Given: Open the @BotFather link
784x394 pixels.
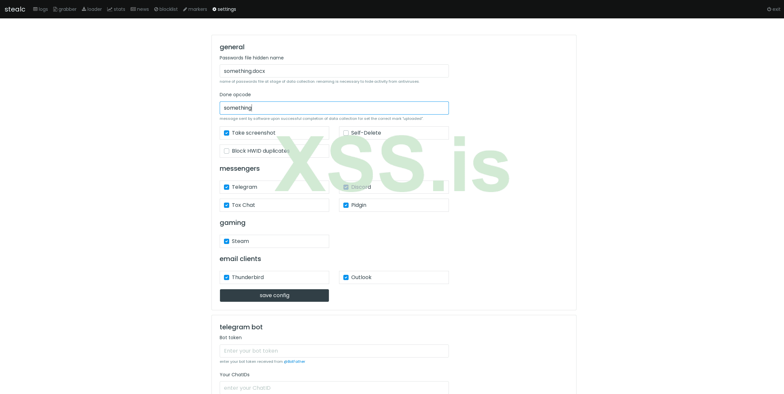Looking at the screenshot, I should 294,361.
